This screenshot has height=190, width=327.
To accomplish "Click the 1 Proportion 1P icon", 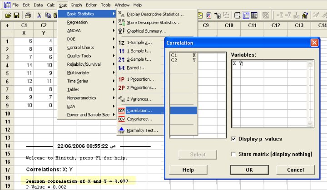I will click(x=121, y=79).
